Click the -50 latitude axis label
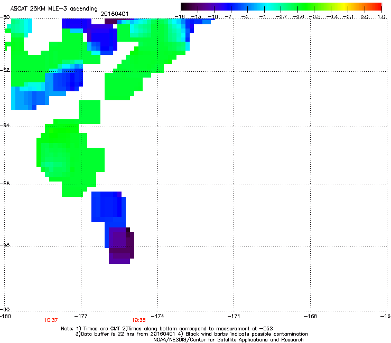Viewport: 391px width, 343px height. tap(5, 17)
